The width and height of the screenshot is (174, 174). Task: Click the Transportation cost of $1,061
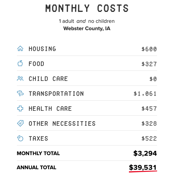[145, 94]
